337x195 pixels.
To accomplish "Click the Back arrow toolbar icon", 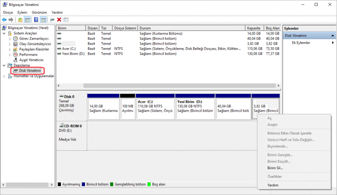I will click(x=4, y=20).
